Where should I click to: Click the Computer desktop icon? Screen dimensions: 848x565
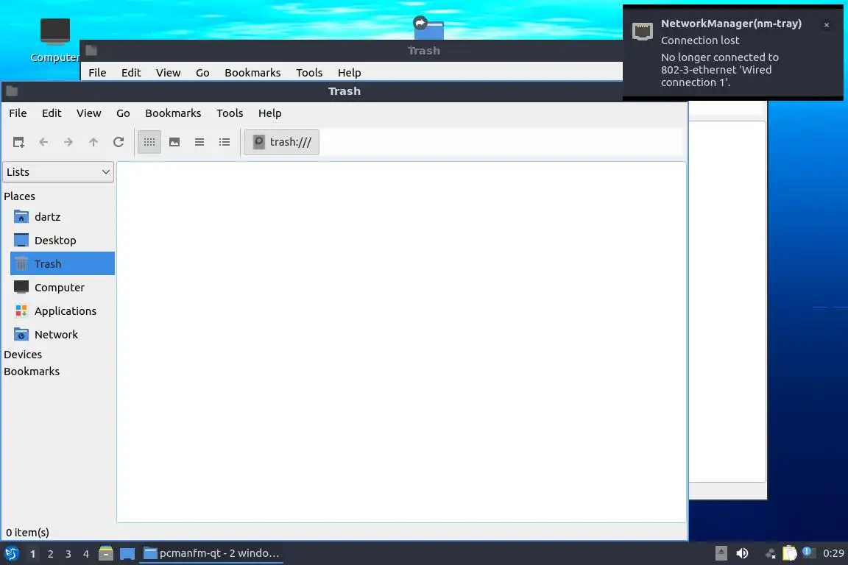[x=54, y=40]
